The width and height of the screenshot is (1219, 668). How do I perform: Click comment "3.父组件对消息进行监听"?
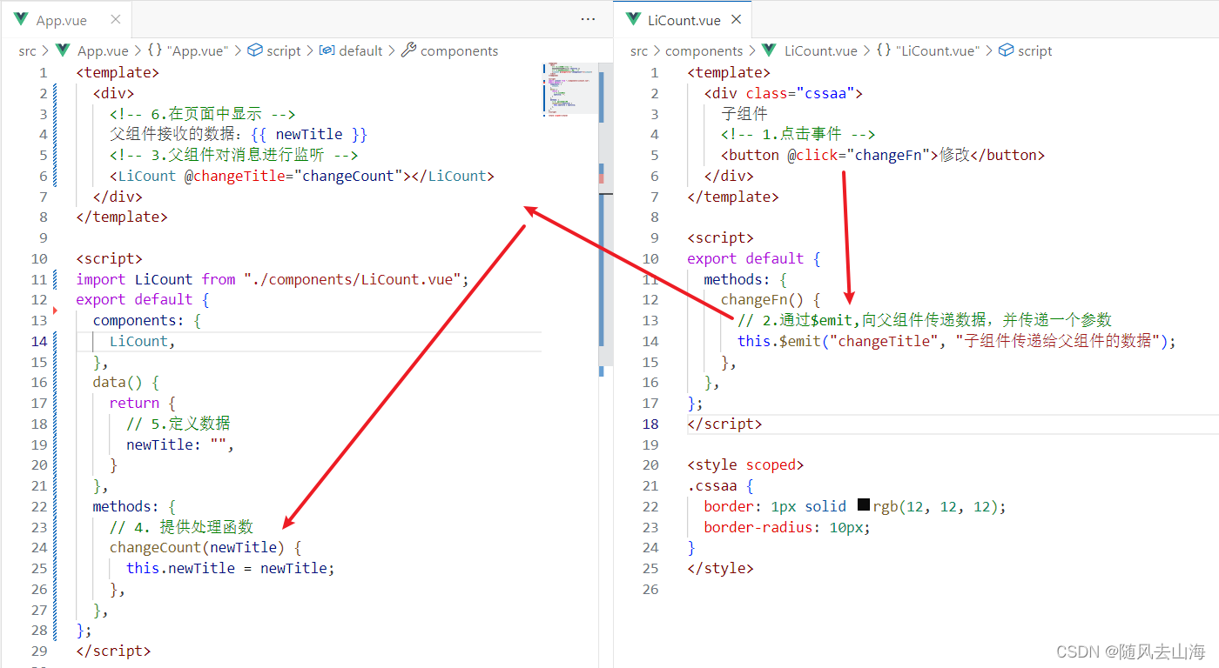point(233,155)
